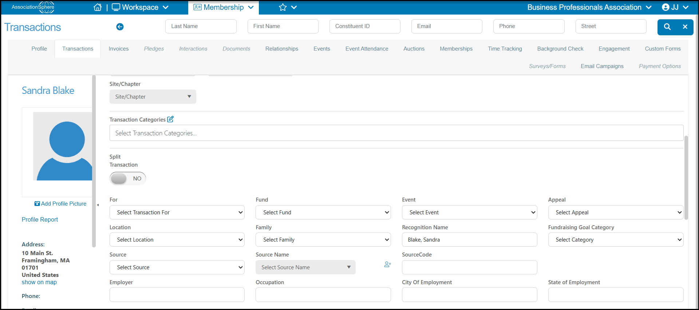The image size is (699, 310).
Task: Open the Select Fund dropdown
Action: 323,212
